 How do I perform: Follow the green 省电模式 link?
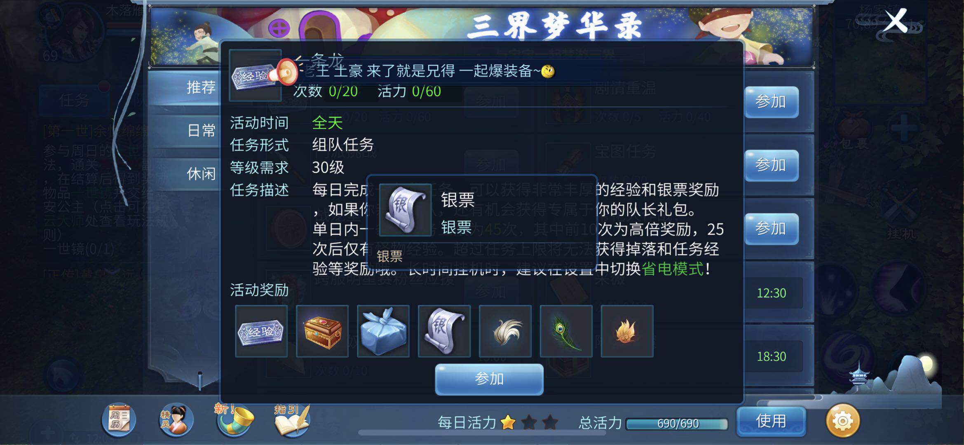[673, 269]
